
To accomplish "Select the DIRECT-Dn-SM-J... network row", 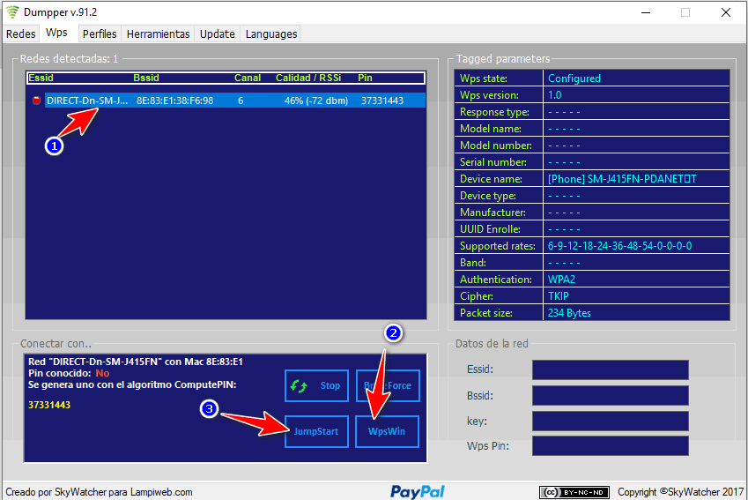I will point(234,101).
